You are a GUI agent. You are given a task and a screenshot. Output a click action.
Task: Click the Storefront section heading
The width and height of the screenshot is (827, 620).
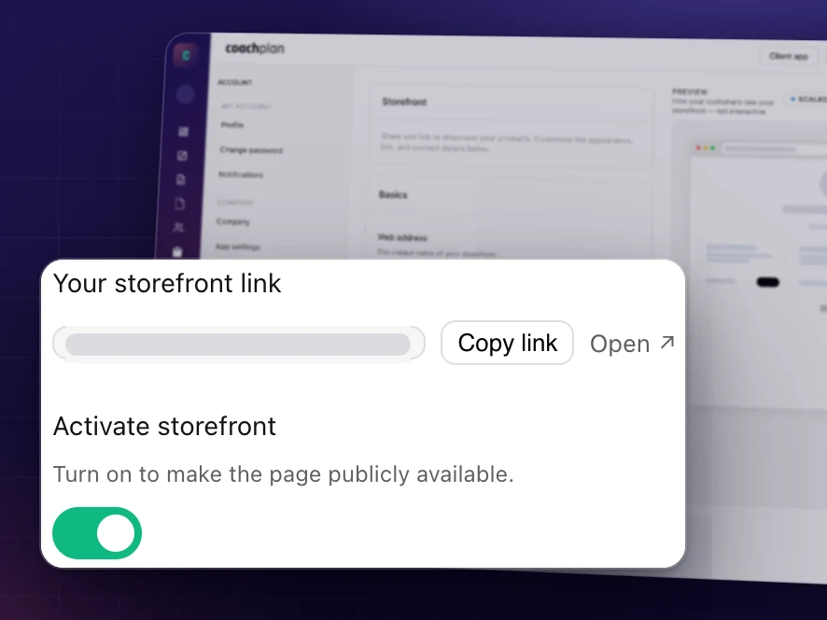coord(404,102)
